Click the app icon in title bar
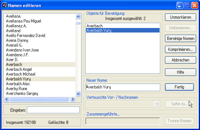 click(4, 5)
